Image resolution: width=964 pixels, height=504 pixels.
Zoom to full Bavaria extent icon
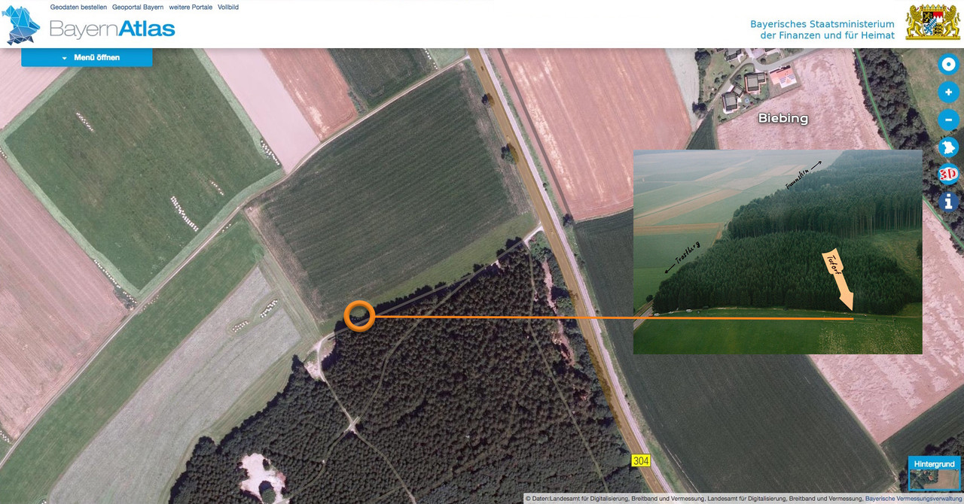[x=948, y=147]
